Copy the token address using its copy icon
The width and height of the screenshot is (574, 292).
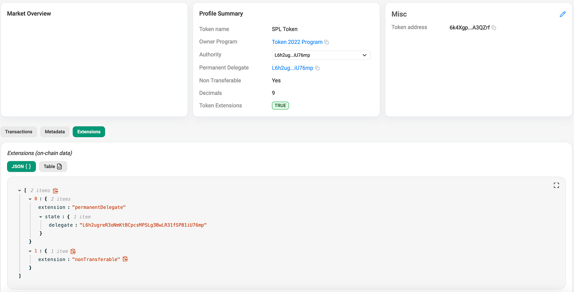493,28
